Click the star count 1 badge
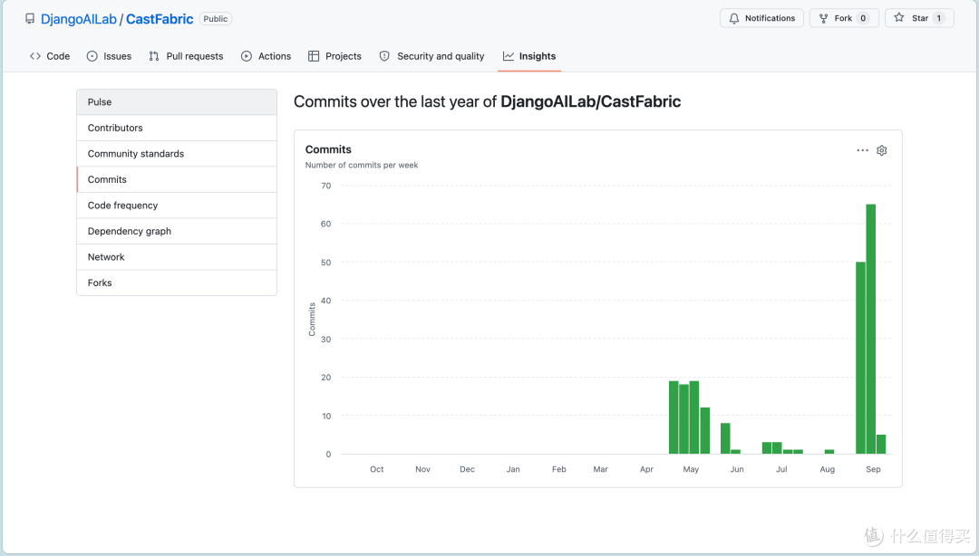 (x=938, y=18)
